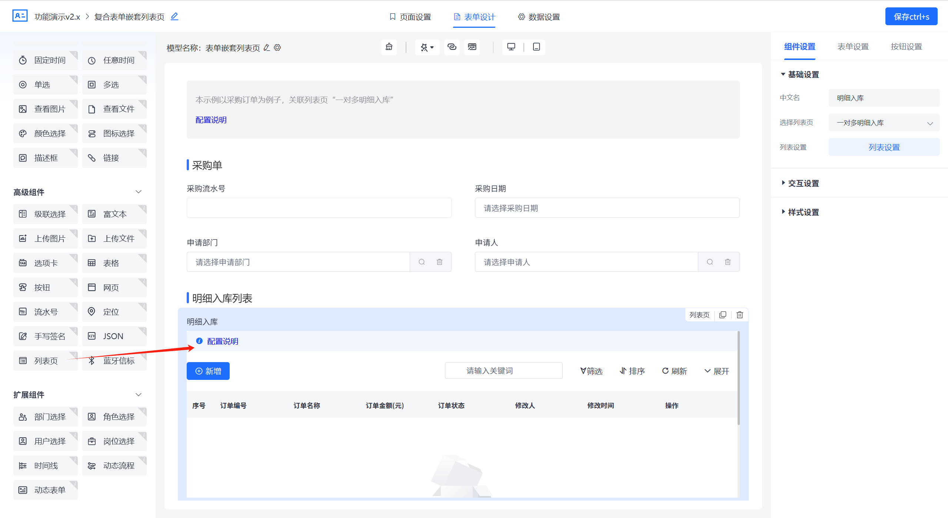The height and width of the screenshot is (518, 948).
Task: Open the magic wand dropdown in toolbar
Action: [427, 47]
